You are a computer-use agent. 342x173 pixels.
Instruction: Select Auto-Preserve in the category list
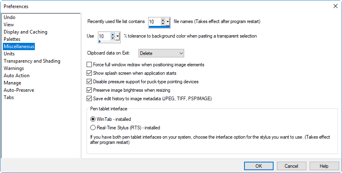click(19, 90)
